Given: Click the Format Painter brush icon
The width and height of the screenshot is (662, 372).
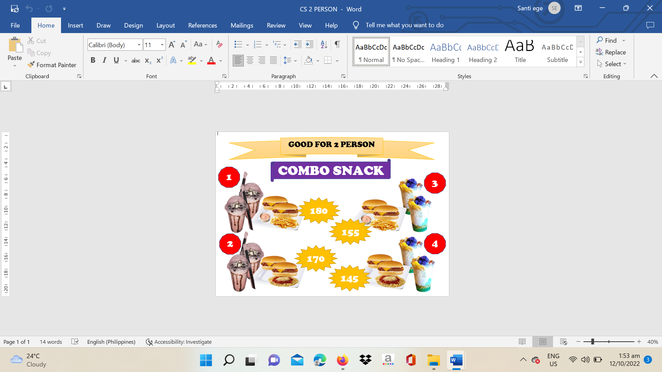Looking at the screenshot, I should point(31,65).
